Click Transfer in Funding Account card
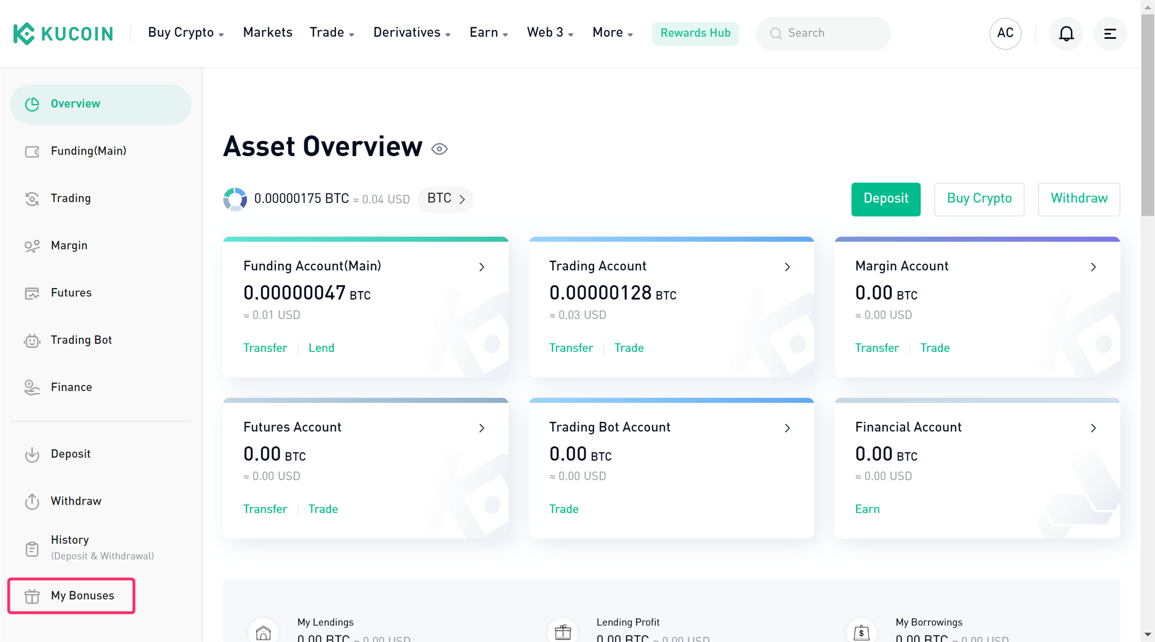The width and height of the screenshot is (1155, 642). pyautogui.click(x=265, y=348)
